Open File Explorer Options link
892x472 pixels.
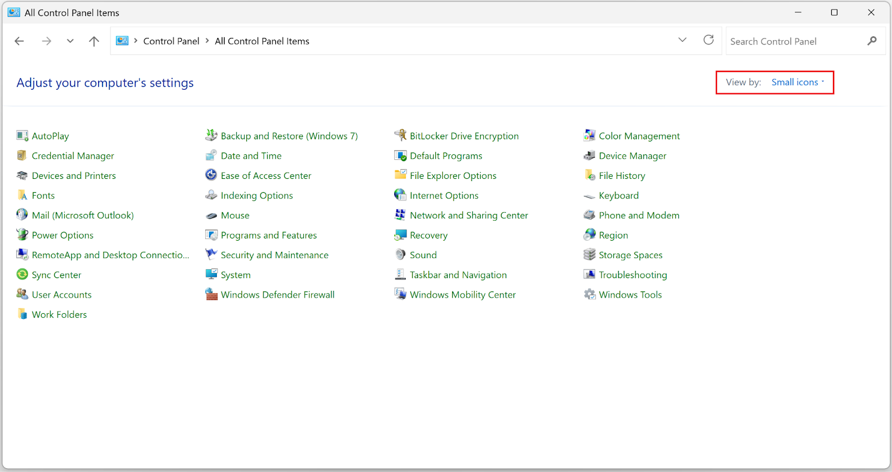click(453, 176)
